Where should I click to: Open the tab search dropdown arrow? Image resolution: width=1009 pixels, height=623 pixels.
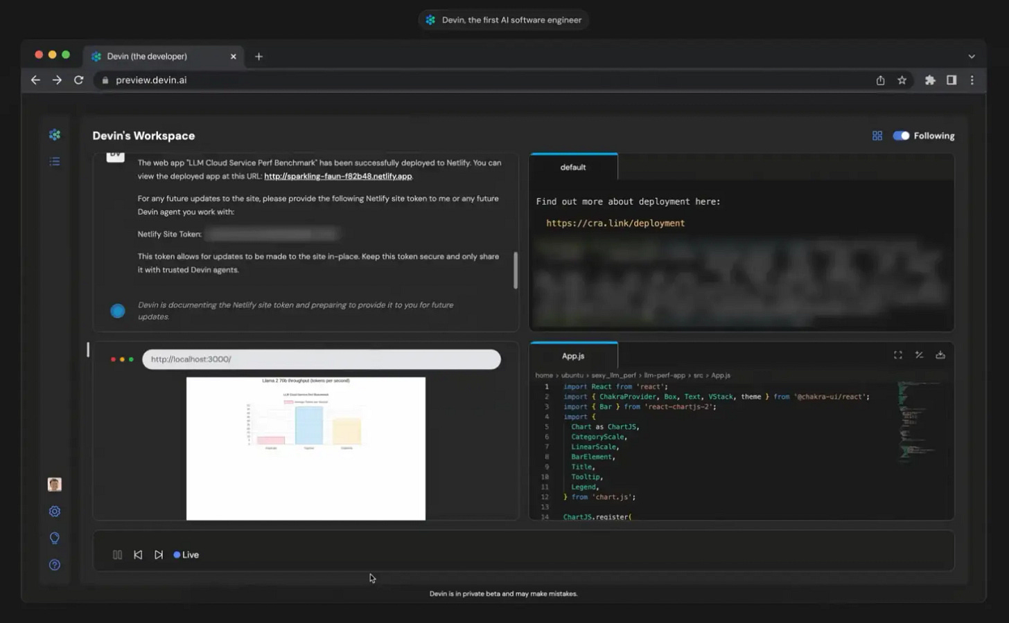(972, 57)
